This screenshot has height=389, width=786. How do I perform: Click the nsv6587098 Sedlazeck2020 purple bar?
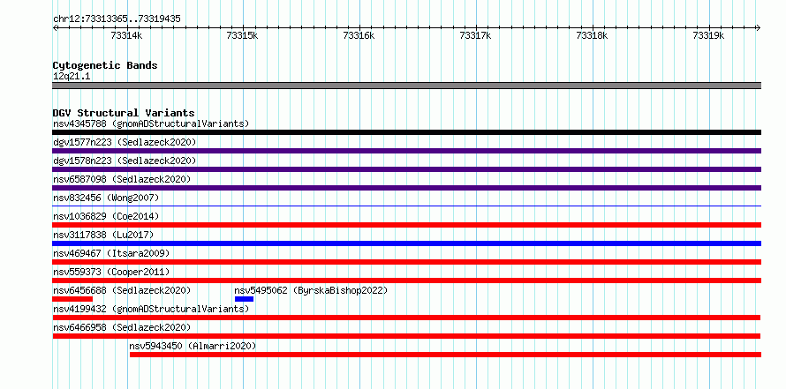click(406, 188)
